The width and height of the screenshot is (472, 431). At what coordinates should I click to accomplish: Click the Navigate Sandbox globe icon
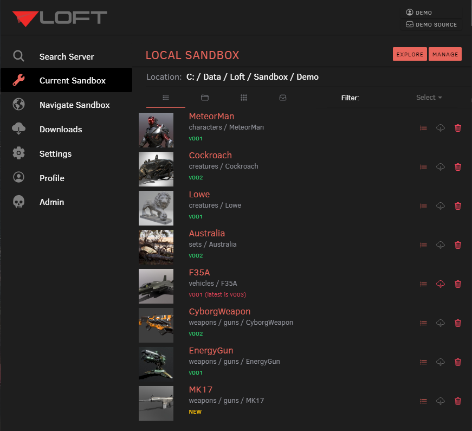point(18,105)
